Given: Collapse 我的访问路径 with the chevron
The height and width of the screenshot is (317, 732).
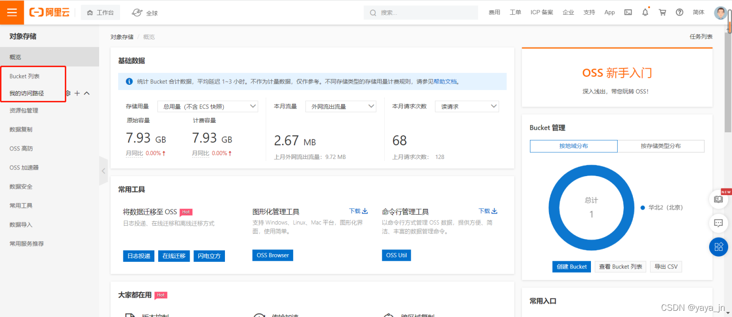Looking at the screenshot, I should point(87,93).
